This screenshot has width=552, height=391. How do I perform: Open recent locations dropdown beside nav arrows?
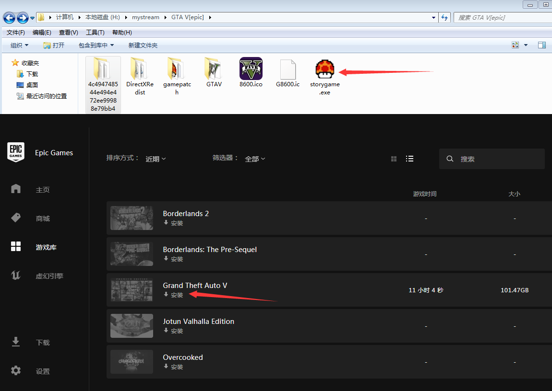pos(32,18)
